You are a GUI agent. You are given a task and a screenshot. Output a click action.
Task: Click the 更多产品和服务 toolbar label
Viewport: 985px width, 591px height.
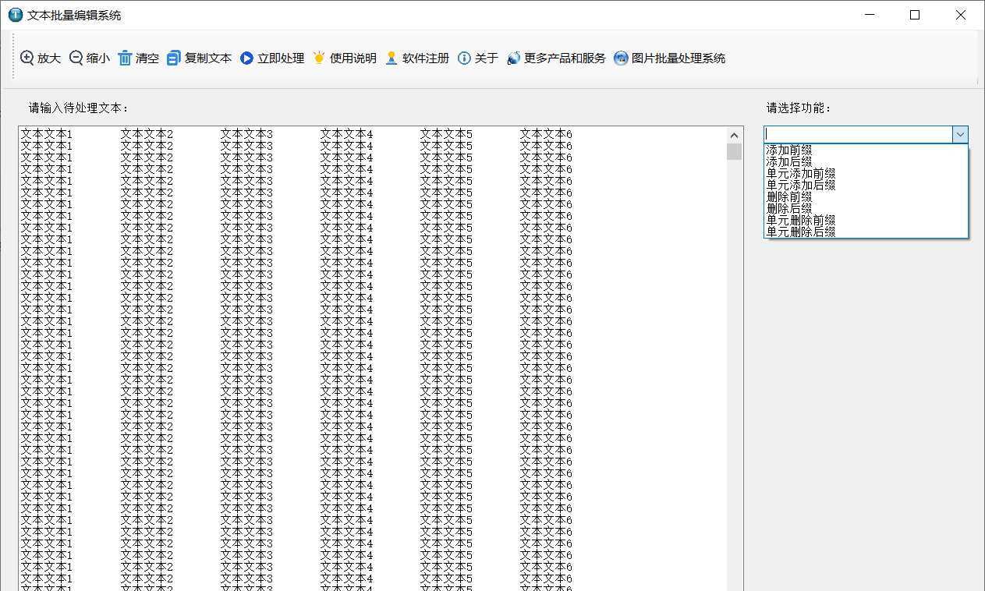pos(565,58)
